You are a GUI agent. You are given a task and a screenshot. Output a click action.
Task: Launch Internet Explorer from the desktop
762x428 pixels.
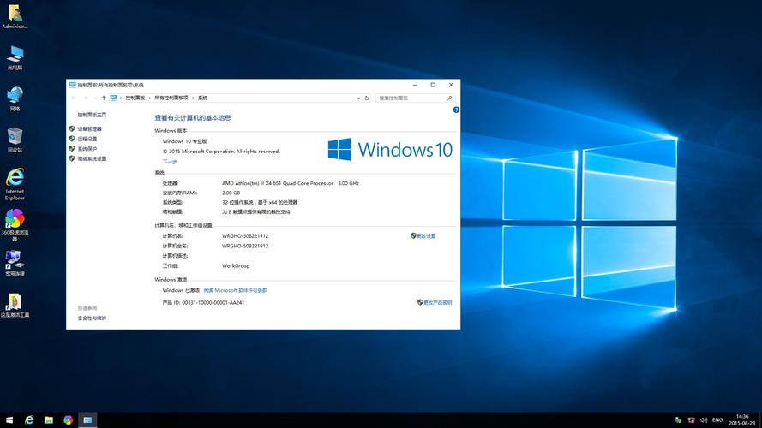point(15,184)
